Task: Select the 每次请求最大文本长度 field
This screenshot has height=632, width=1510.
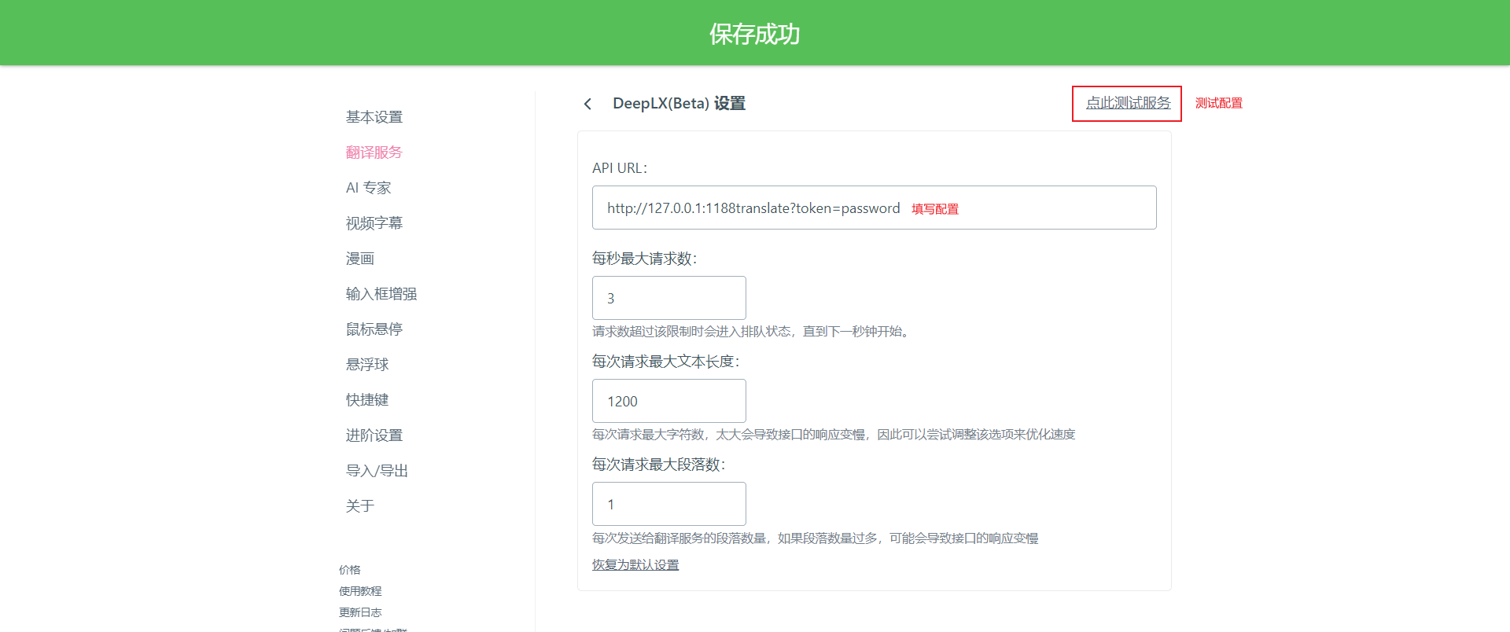Action: pyautogui.click(x=668, y=401)
